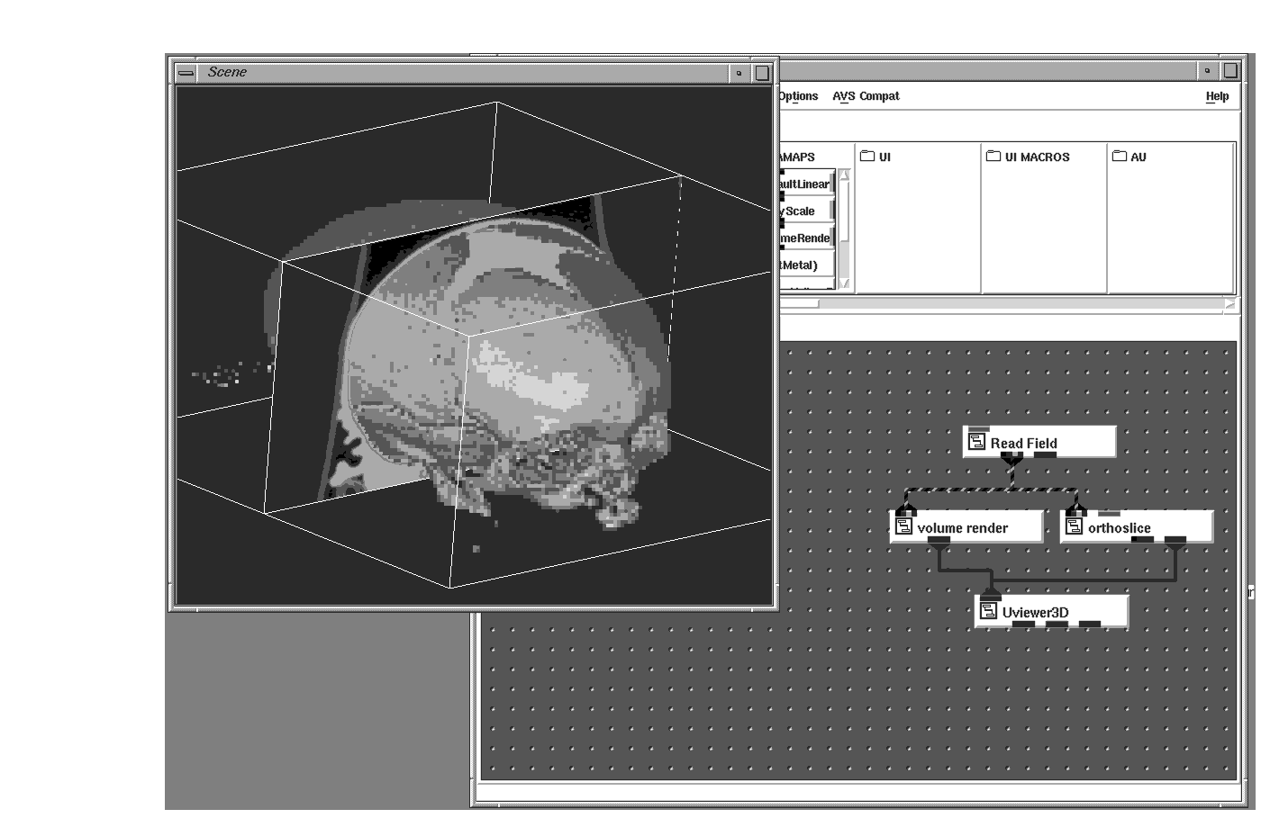
Task: Select the DefaultLinear datamap object
Action: [804, 184]
